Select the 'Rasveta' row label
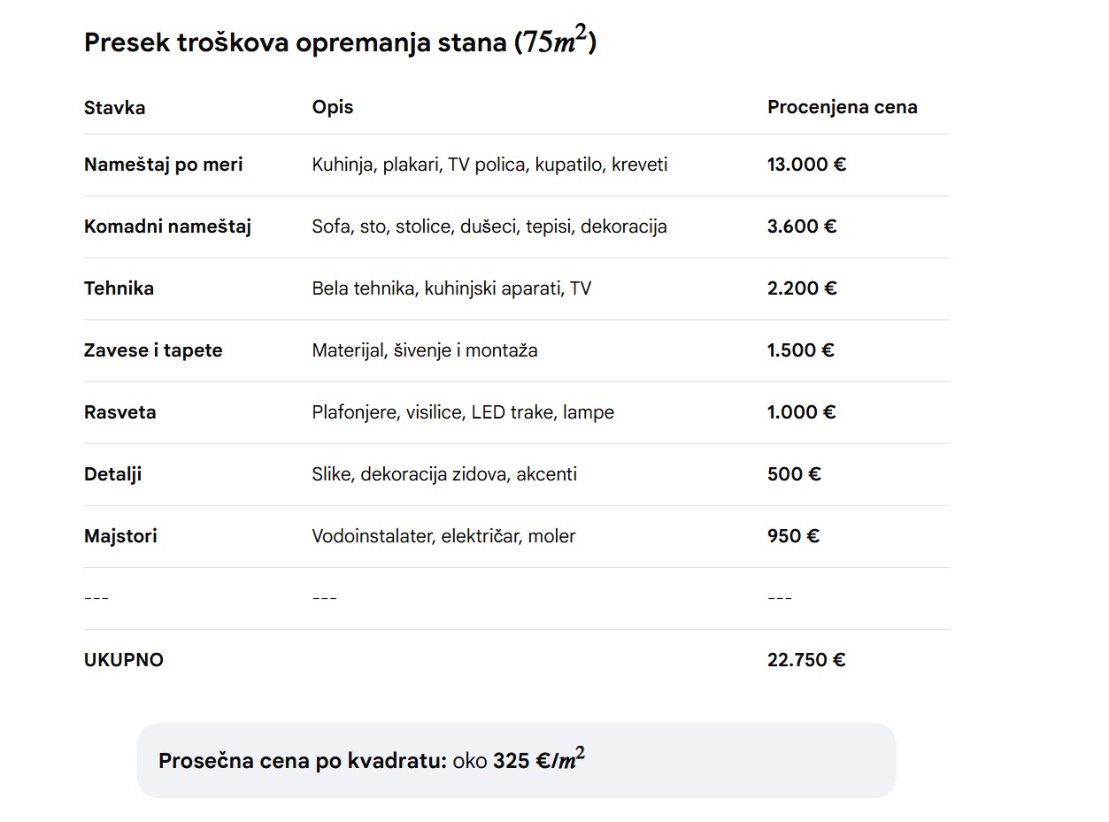 click(119, 412)
